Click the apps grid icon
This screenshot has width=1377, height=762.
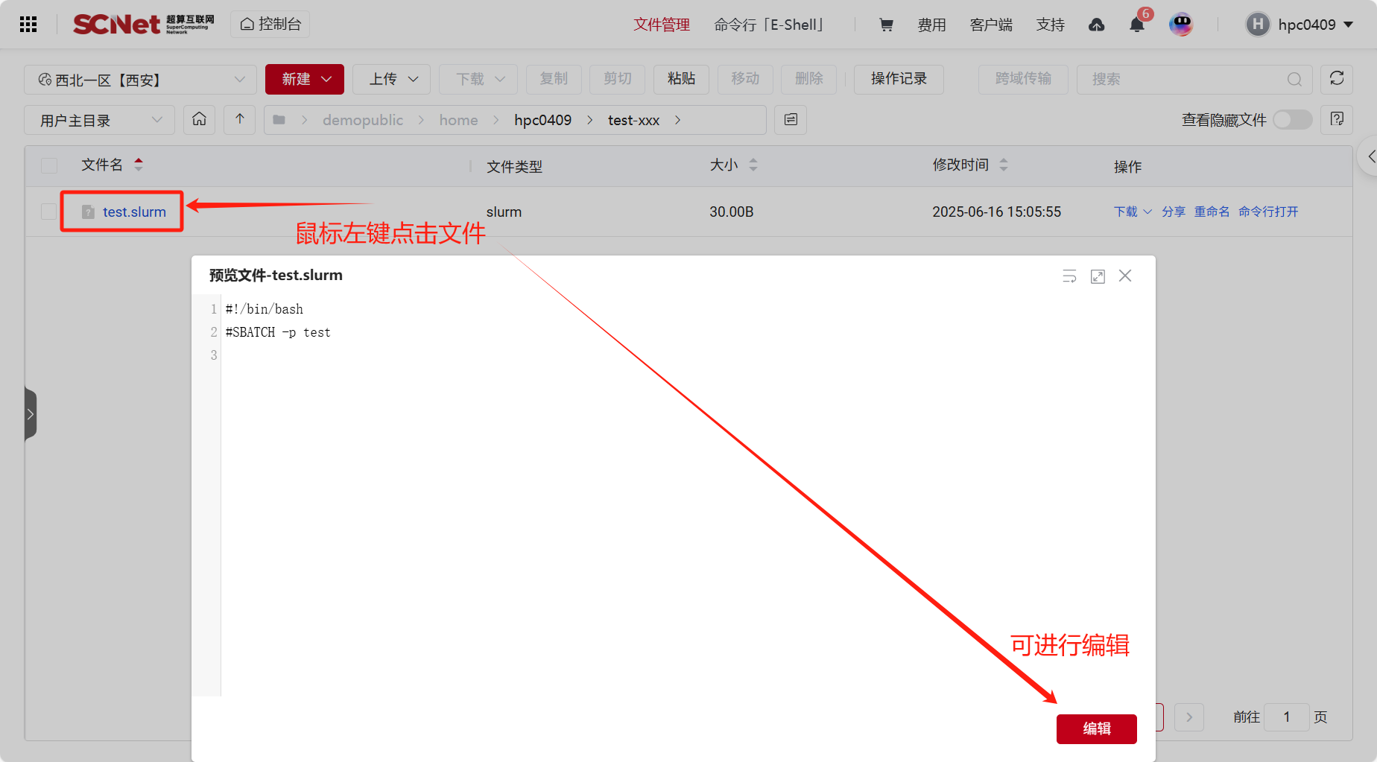(28, 25)
